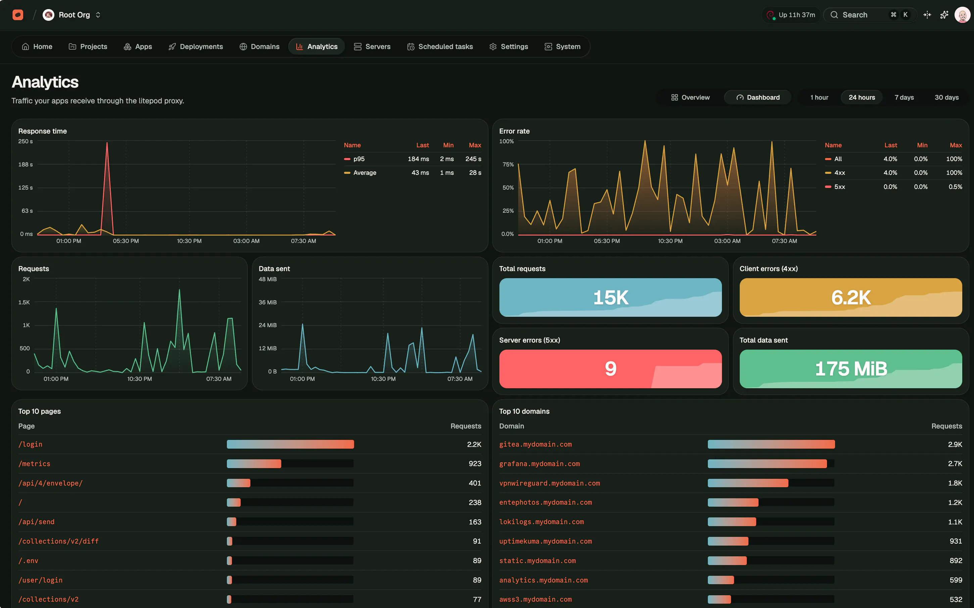Click the /metrics requests progress bar

290,464
